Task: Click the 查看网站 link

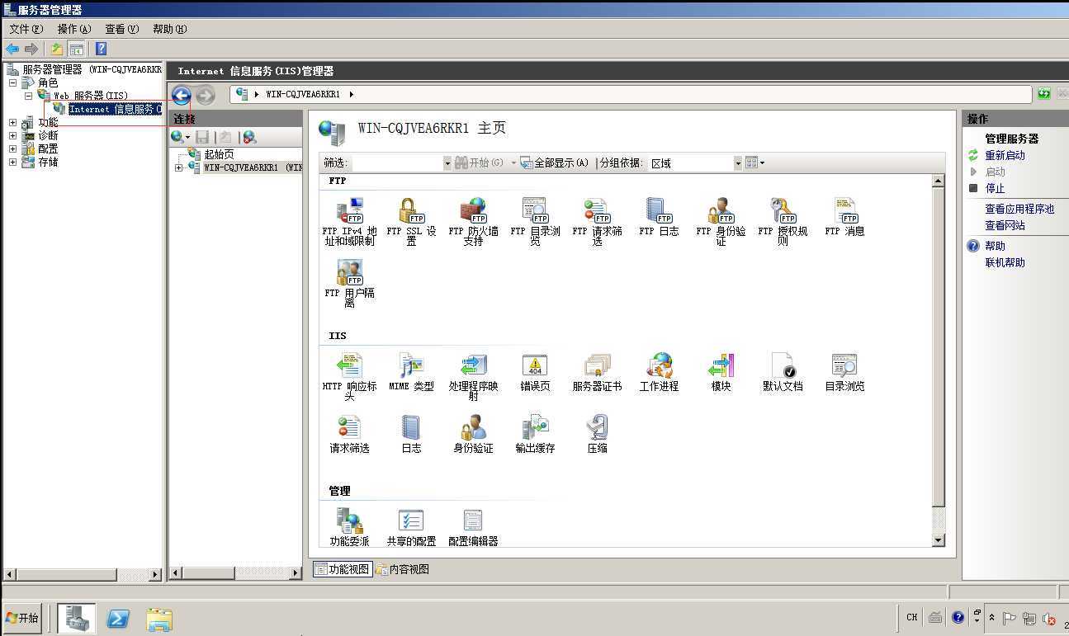Action: 1005,225
